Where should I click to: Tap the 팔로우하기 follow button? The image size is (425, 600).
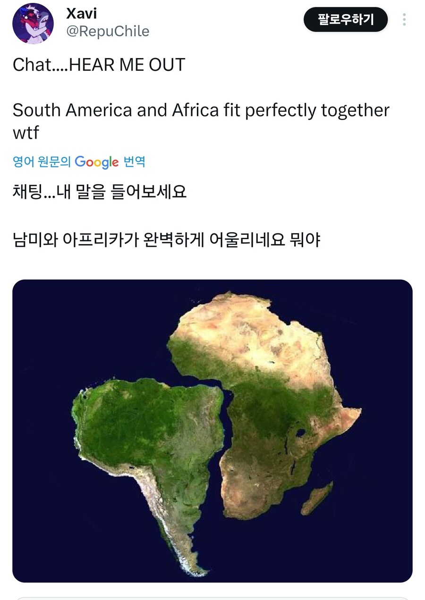pos(346,20)
